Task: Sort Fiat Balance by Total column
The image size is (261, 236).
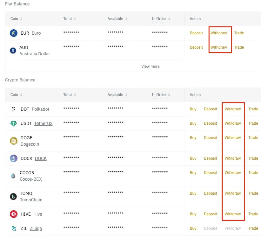Action: click(x=75, y=19)
